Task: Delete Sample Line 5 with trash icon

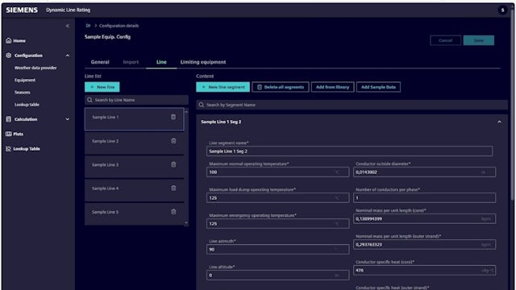Action: [x=173, y=212]
